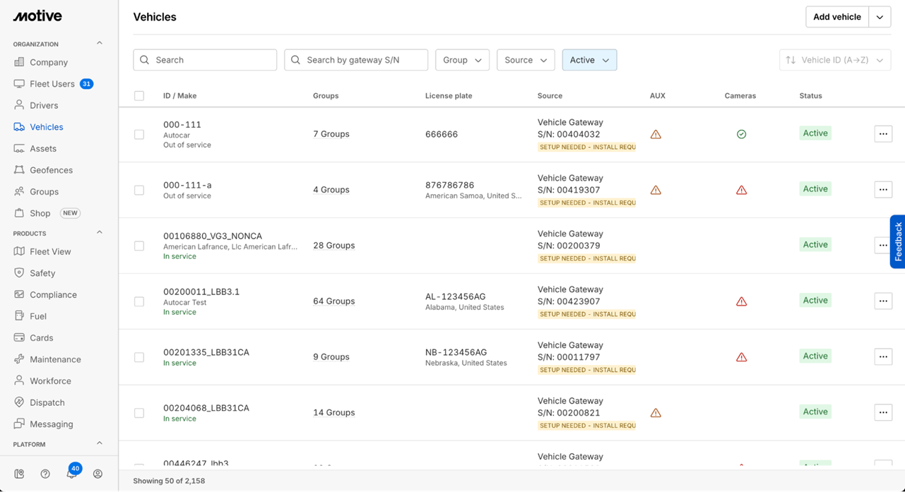The image size is (905, 492).
Task: Click the Add vehicle button
Action: [x=837, y=17]
